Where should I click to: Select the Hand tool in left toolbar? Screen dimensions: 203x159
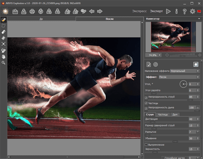click(3, 57)
